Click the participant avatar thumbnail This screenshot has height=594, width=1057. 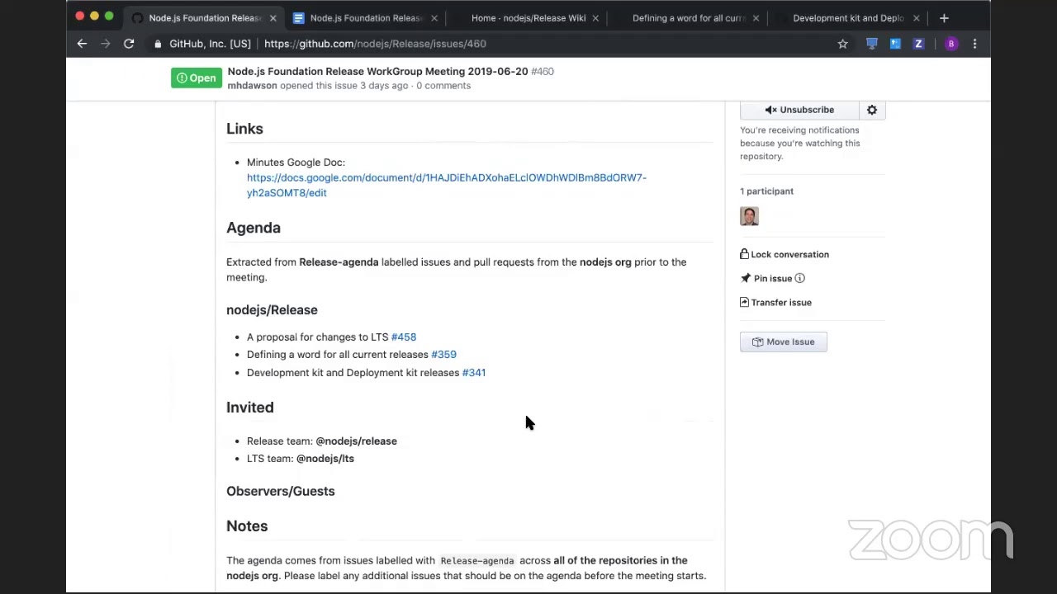tap(749, 216)
